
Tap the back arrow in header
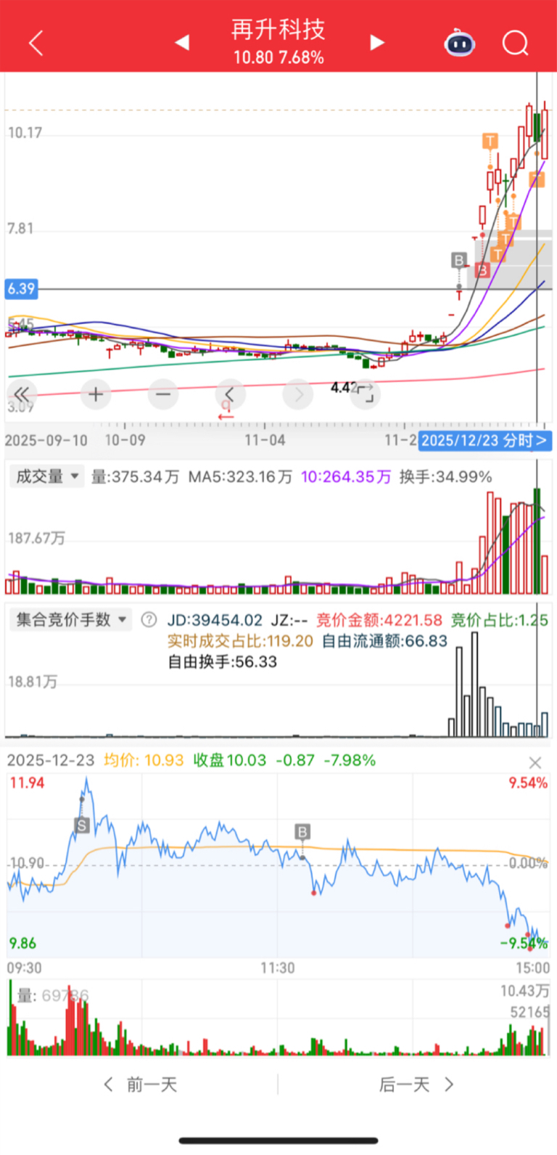(36, 44)
